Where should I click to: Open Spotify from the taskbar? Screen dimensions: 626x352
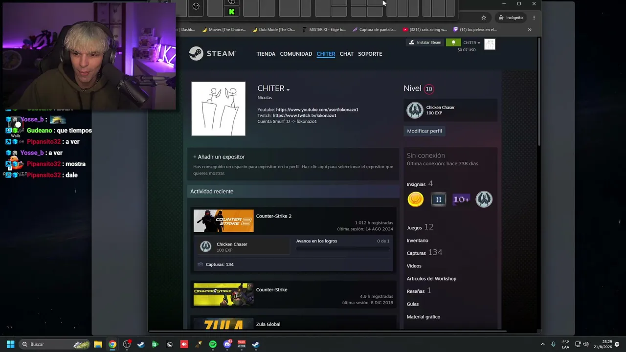[x=213, y=344]
